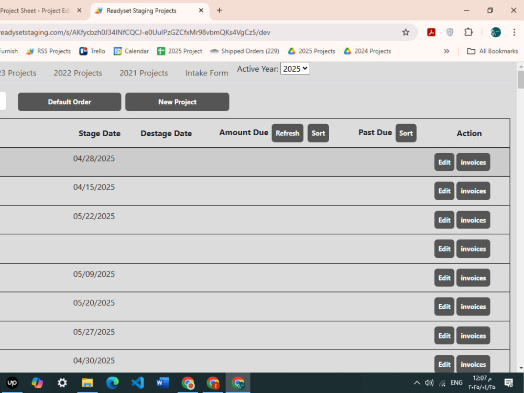
Task: Click the Stage Date column header
Action: pos(99,133)
